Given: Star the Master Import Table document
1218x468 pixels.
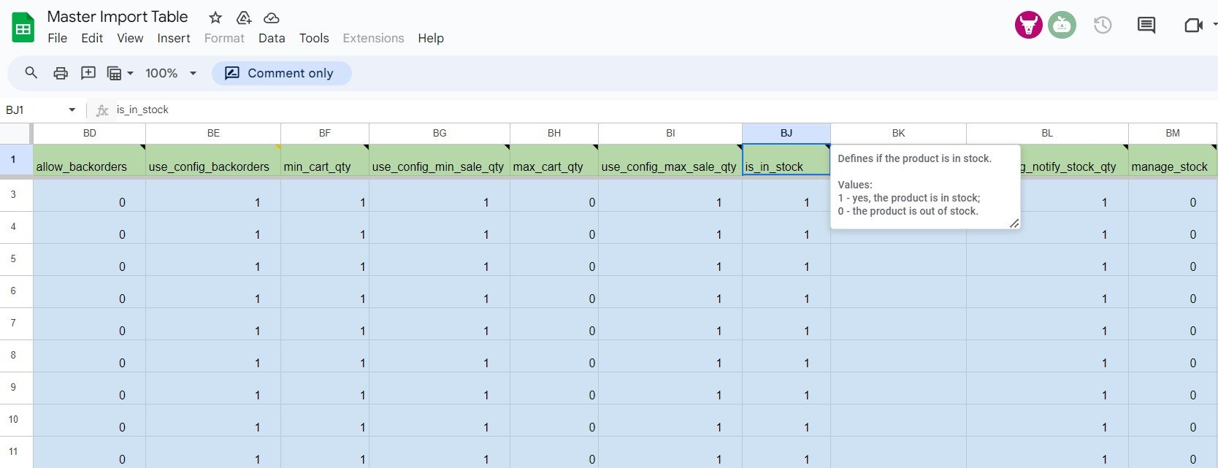Looking at the screenshot, I should click(x=215, y=18).
